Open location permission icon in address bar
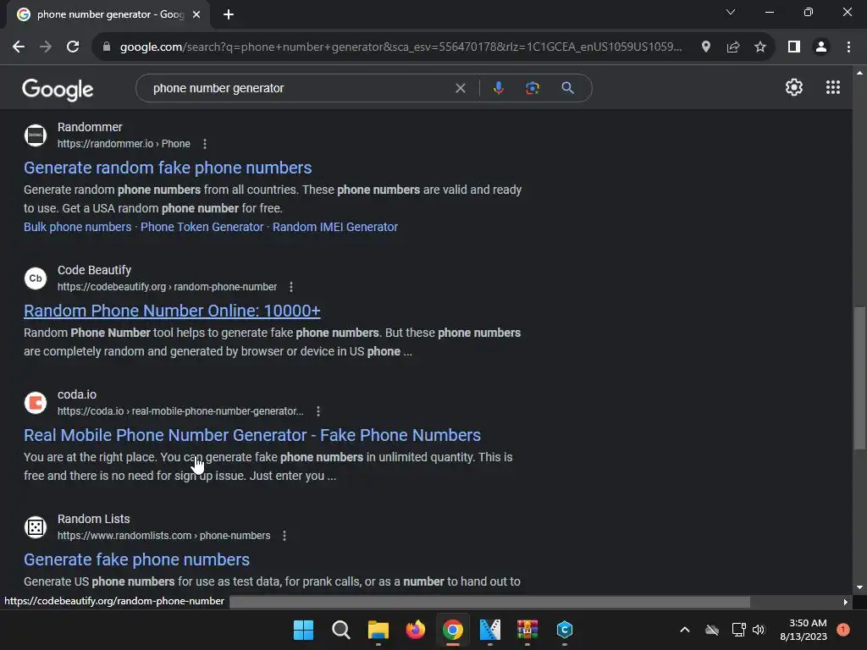 pos(705,47)
